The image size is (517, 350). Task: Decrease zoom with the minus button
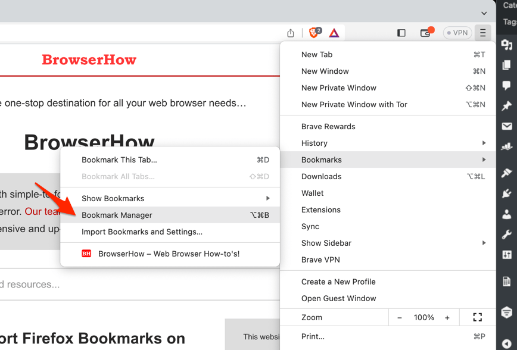[399, 318]
